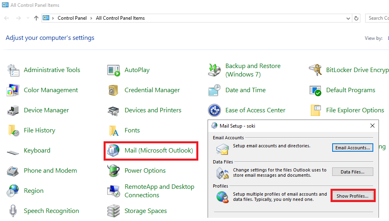Click the Search Control Panel field
The image size is (389, 221).
(x=377, y=18)
